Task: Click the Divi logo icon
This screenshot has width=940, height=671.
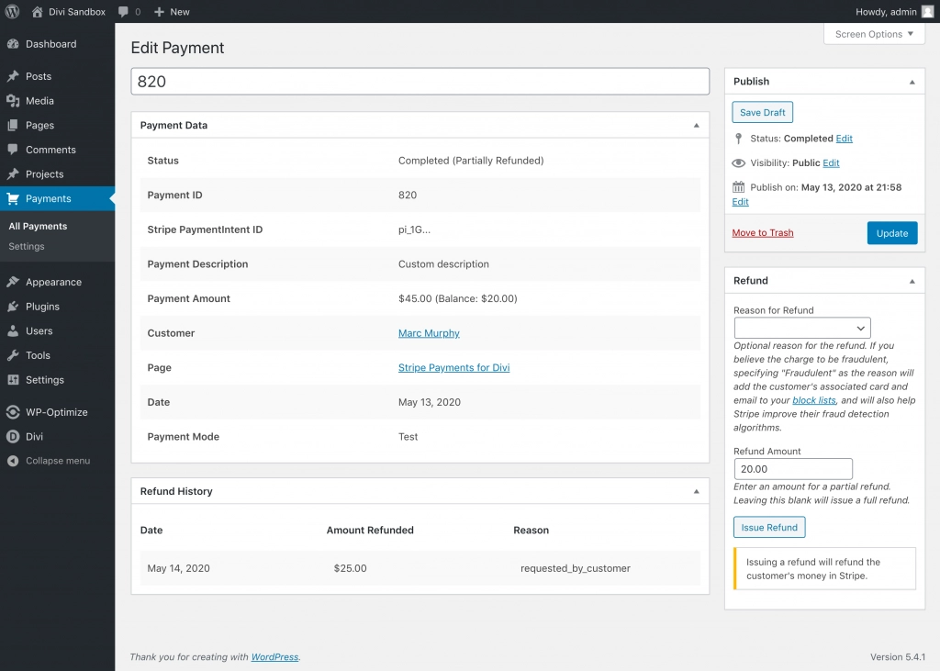Action: pyautogui.click(x=13, y=437)
